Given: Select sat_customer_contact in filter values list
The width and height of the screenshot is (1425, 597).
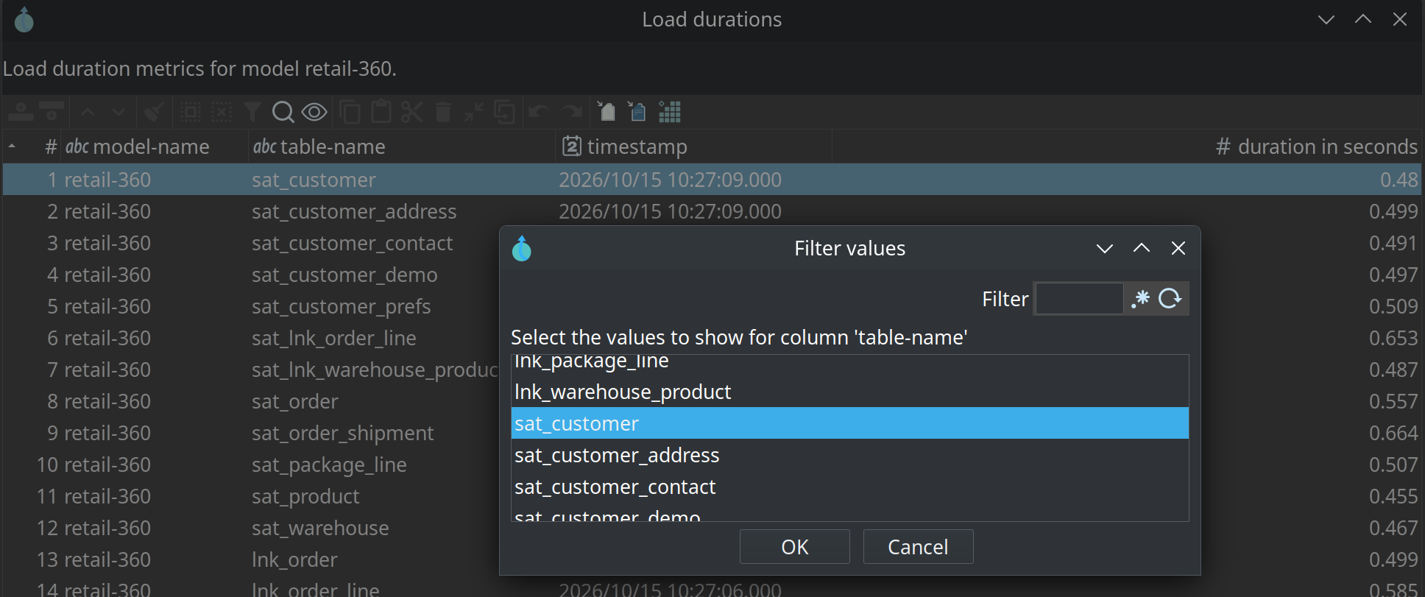Looking at the screenshot, I should click(850, 487).
